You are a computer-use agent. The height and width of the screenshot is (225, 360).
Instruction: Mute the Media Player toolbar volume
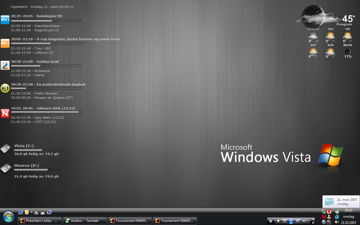pos(303,221)
